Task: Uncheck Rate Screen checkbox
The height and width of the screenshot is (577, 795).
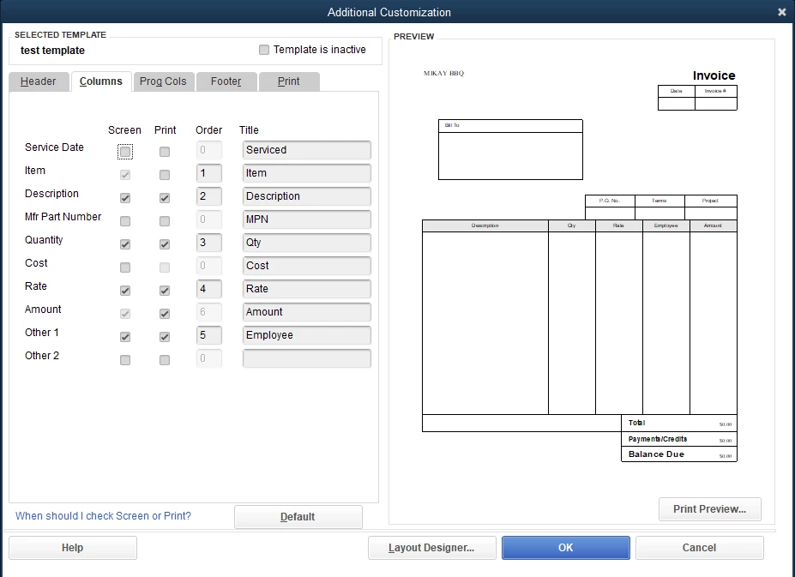Action: (125, 291)
